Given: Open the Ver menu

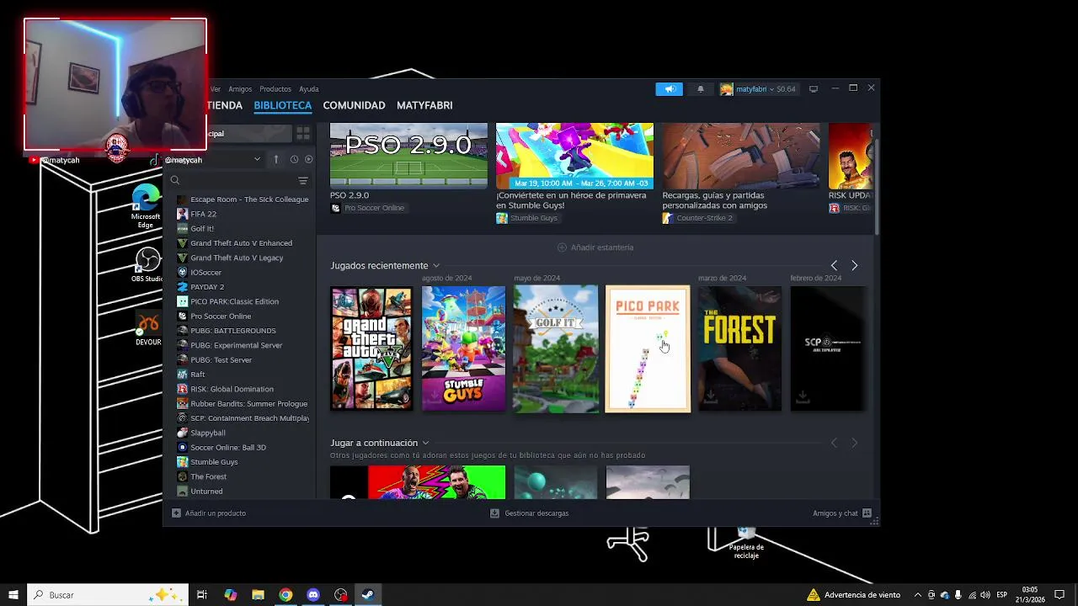Looking at the screenshot, I should tap(216, 89).
